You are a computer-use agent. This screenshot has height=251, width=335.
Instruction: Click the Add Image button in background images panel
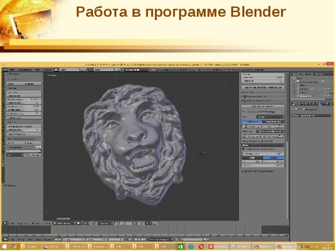(x=263, y=106)
